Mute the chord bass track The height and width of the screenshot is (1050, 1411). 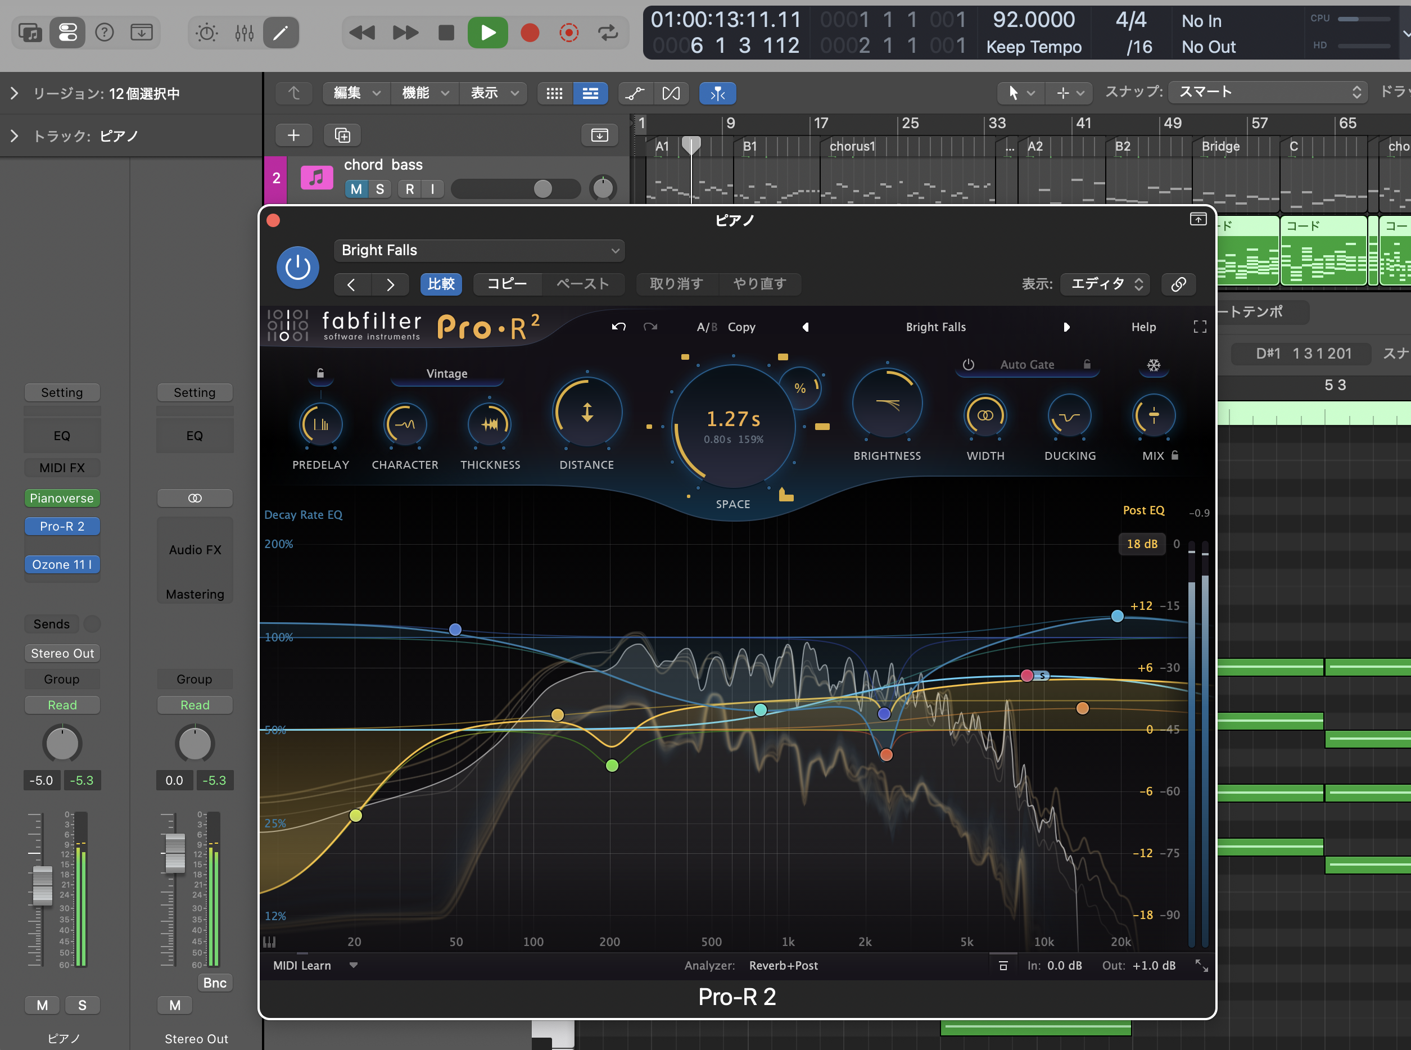click(356, 189)
